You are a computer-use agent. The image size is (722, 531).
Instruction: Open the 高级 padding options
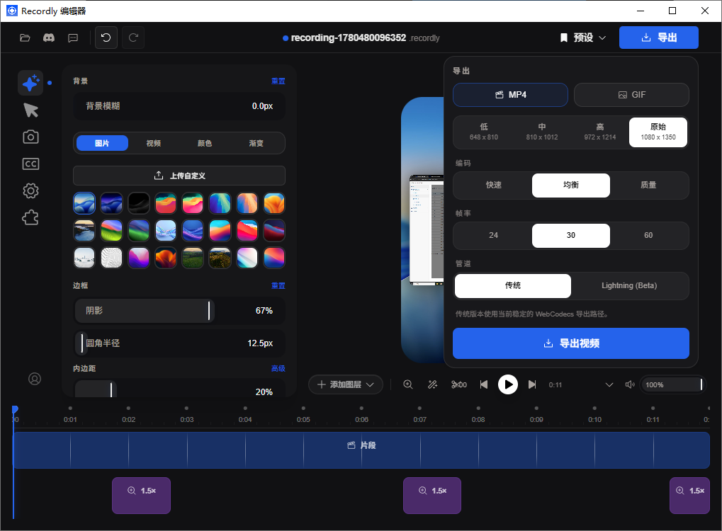[278, 369]
